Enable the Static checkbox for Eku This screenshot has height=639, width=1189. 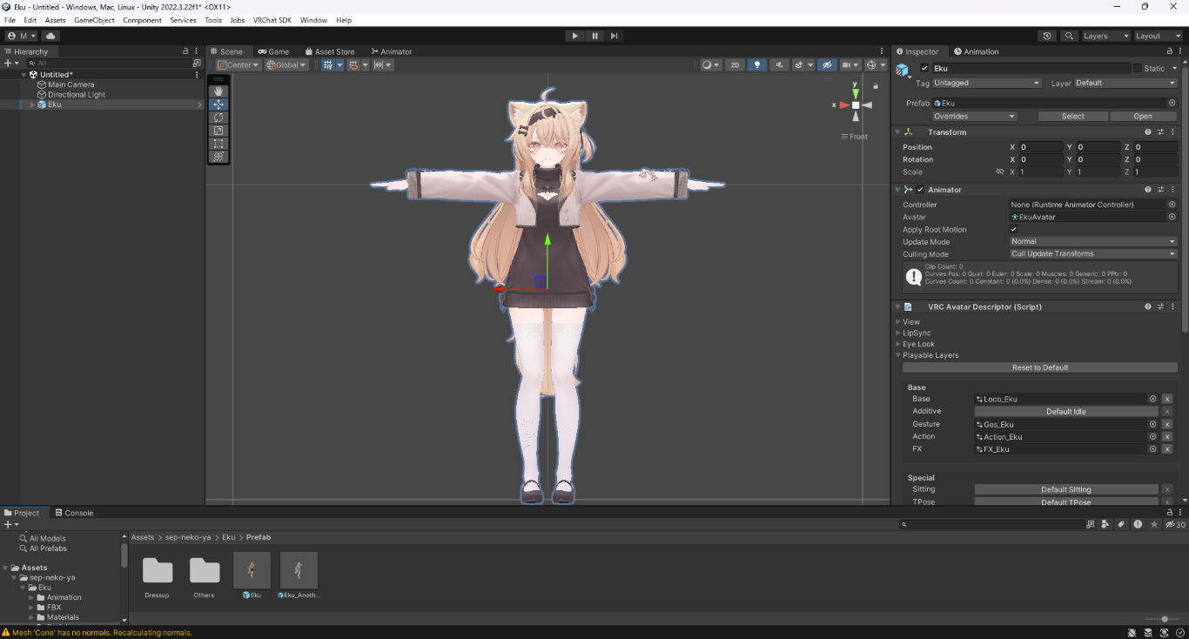(x=1137, y=68)
